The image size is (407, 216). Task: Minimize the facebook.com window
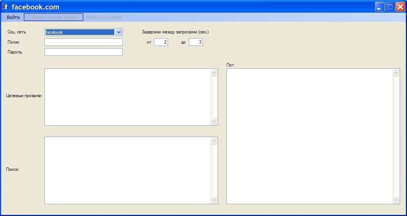tap(380, 7)
